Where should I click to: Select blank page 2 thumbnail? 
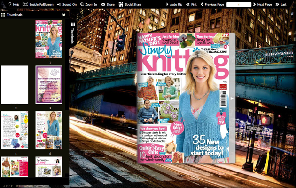click(15, 85)
